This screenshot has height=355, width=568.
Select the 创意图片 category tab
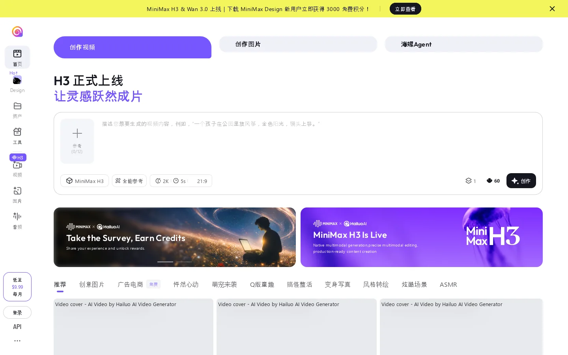pos(92,285)
